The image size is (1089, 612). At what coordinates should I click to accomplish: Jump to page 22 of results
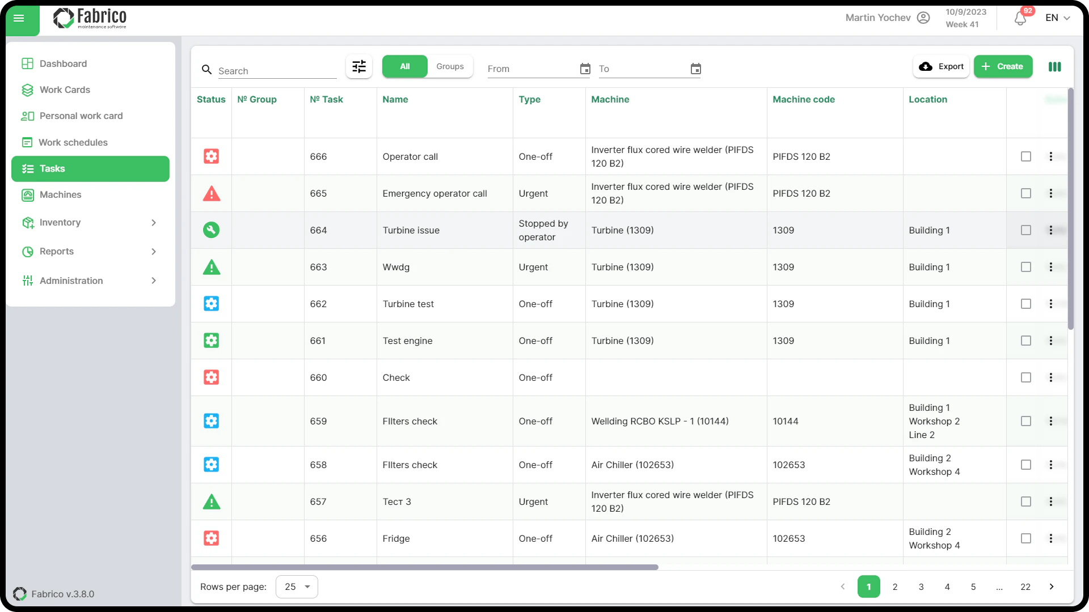[1025, 587]
